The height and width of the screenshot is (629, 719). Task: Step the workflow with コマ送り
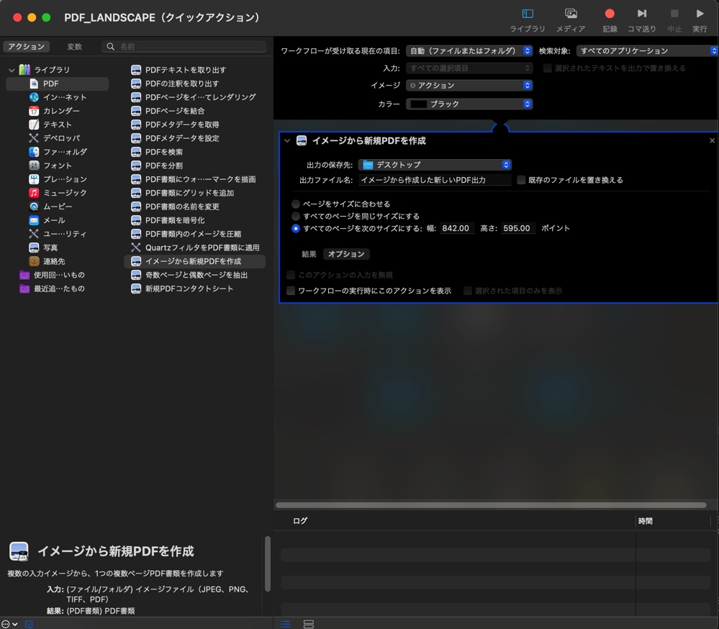pyautogui.click(x=641, y=14)
